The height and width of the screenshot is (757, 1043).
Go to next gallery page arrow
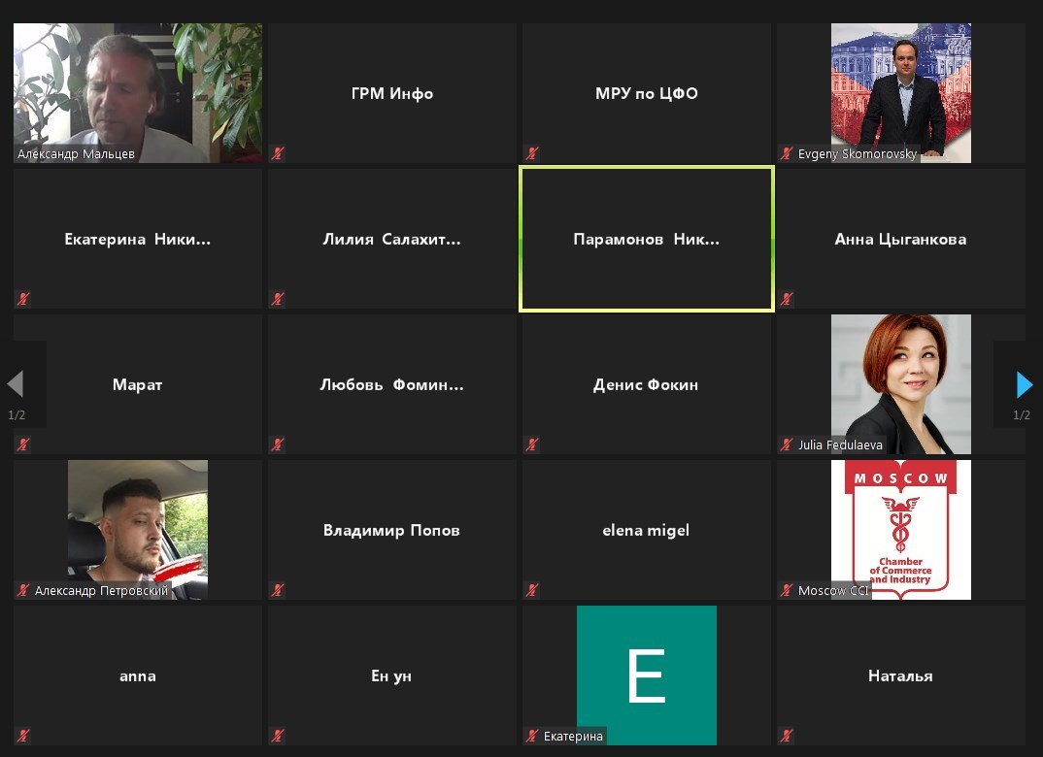[1025, 384]
